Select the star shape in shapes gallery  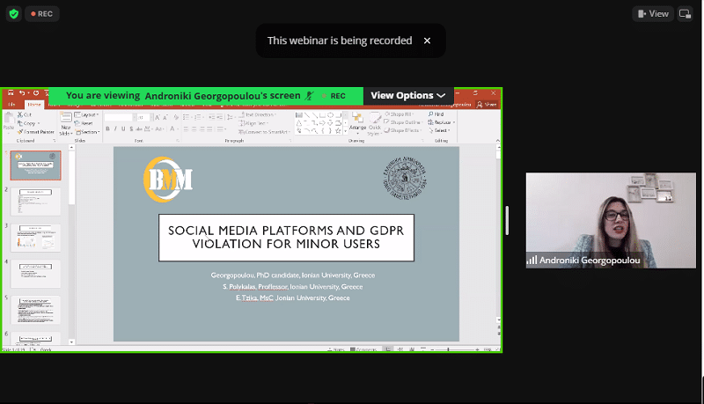[x=338, y=130]
